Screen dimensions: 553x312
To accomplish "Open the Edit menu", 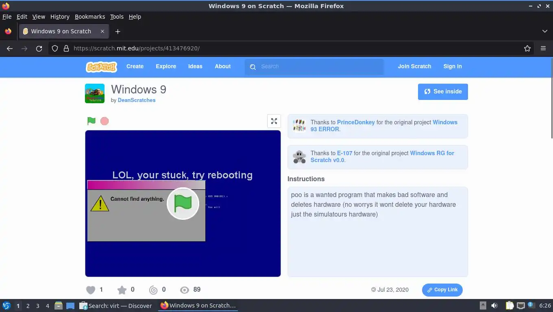I will point(22,17).
